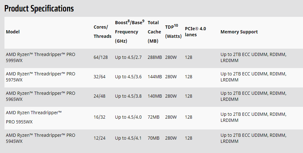This screenshot has height=153, width=303.
Task: Click the PCIe 4.0 lanes header
Action: coord(195,32)
